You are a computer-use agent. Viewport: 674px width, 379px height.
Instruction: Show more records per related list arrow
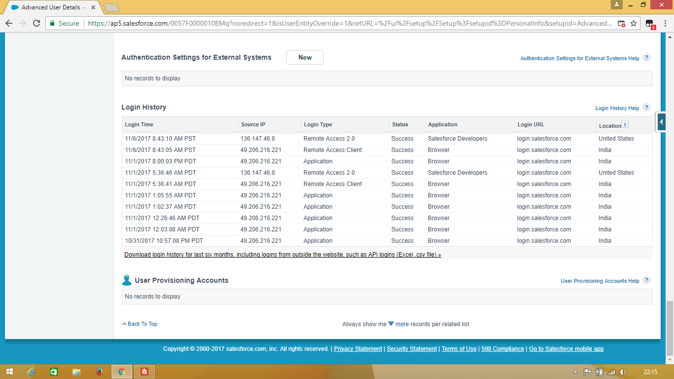[391, 324]
